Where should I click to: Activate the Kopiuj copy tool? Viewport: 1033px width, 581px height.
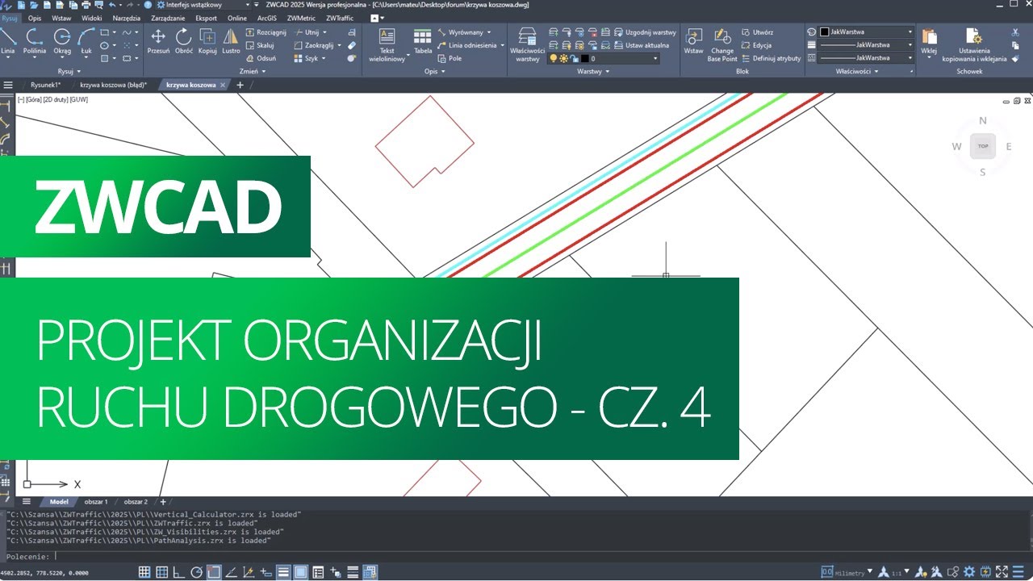coord(207,41)
